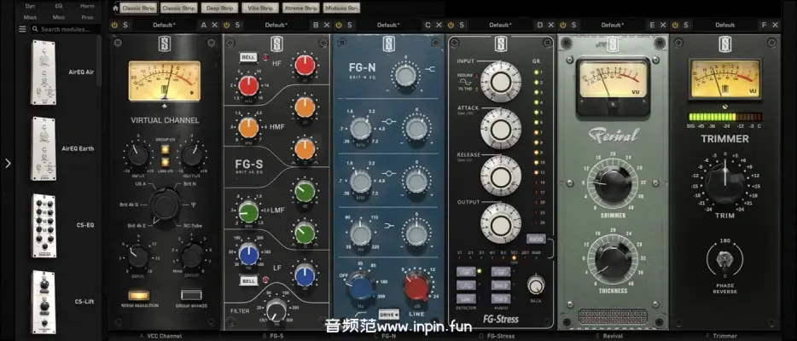Screen dimensions: 797x341
Task: Remove the module from slot C
Action: pos(438,25)
